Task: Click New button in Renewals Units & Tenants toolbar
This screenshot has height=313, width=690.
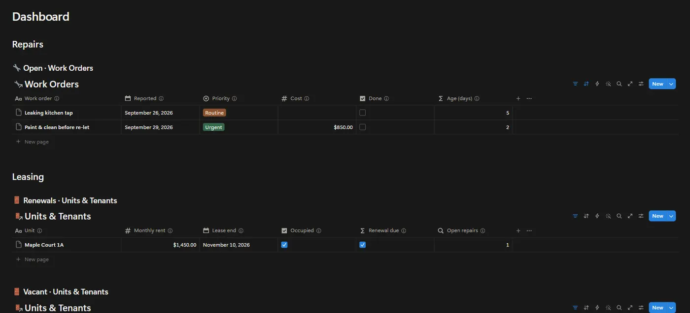Action: click(657, 216)
